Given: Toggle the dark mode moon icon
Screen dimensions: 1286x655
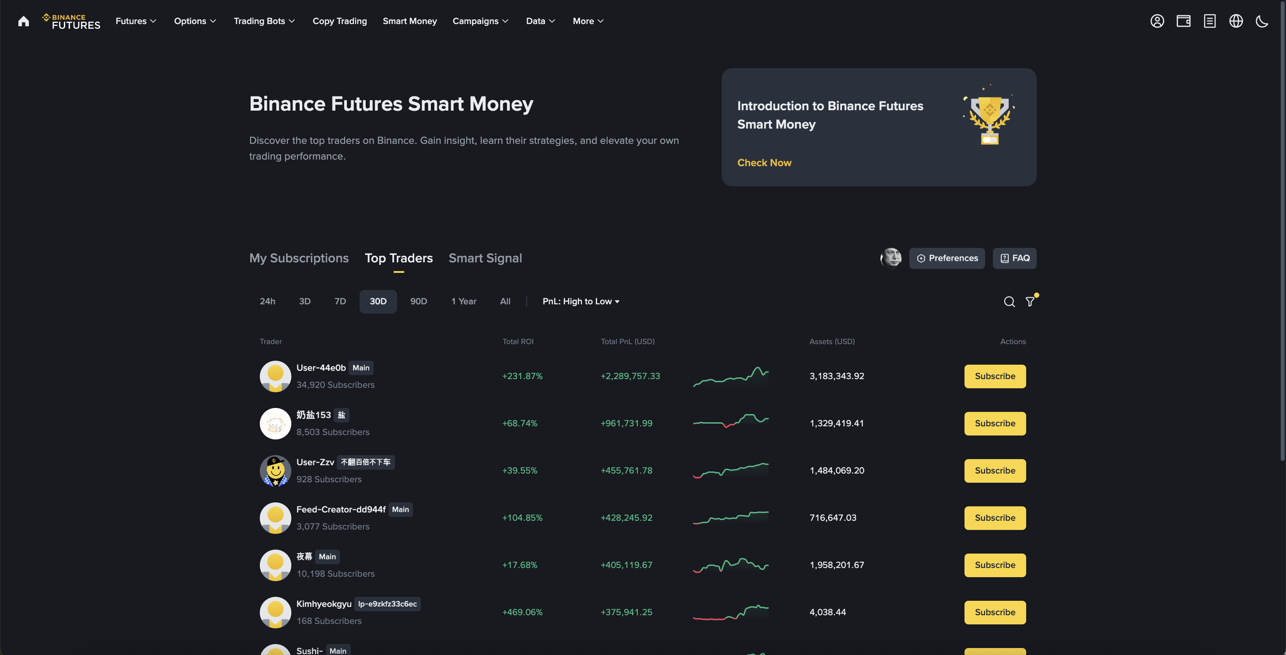Looking at the screenshot, I should pos(1262,21).
